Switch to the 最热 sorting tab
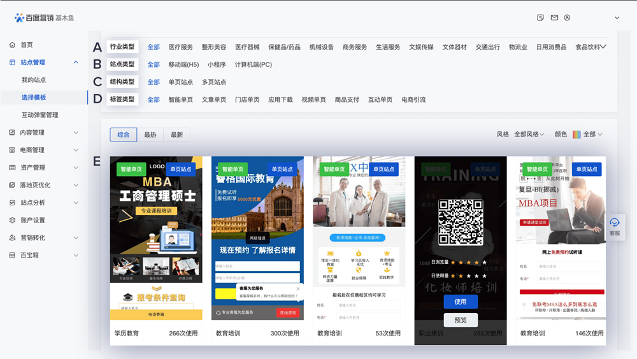 pos(150,135)
